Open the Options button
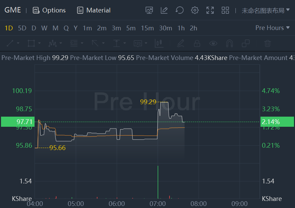This screenshot has height=208, width=295. click(49, 10)
